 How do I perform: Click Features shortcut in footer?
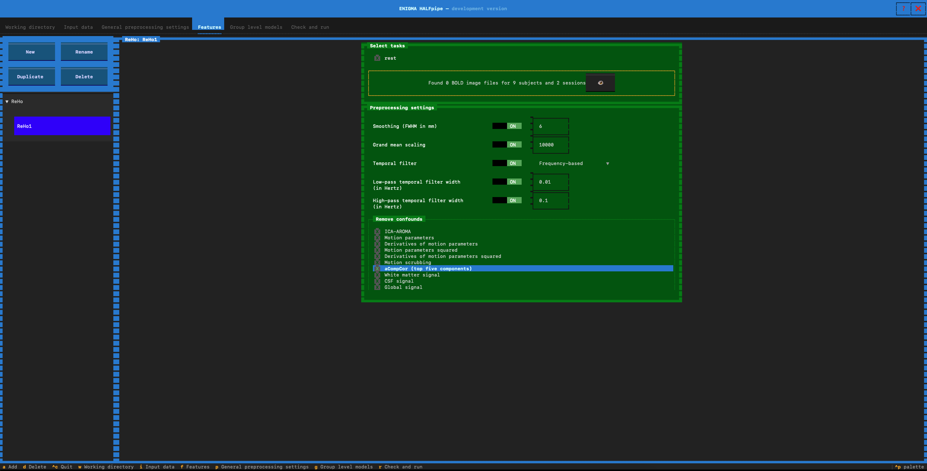[195, 467]
